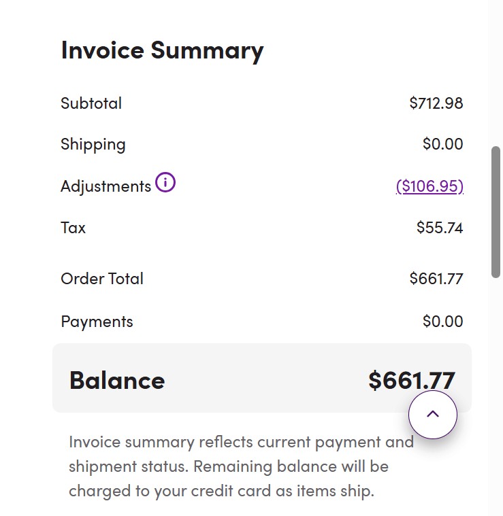503x516 pixels.
Task: Click the Adjustments info icon
Action: [x=165, y=183]
